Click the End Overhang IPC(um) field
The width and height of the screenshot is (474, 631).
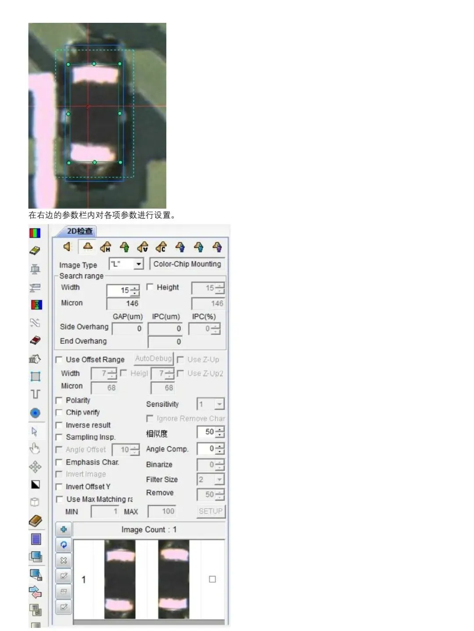tap(165, 342)
